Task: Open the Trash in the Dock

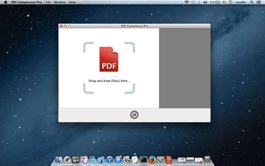Action: pyautogui.click(x=207, y=159)
